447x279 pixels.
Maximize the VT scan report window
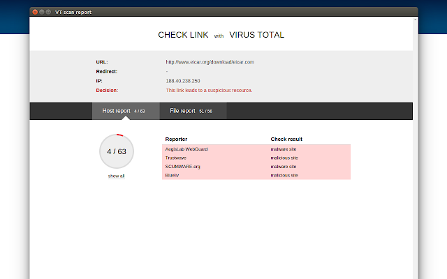click(x=48, y=12)
